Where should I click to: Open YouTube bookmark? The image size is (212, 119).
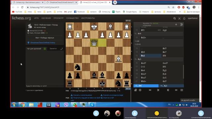point(17,12)
